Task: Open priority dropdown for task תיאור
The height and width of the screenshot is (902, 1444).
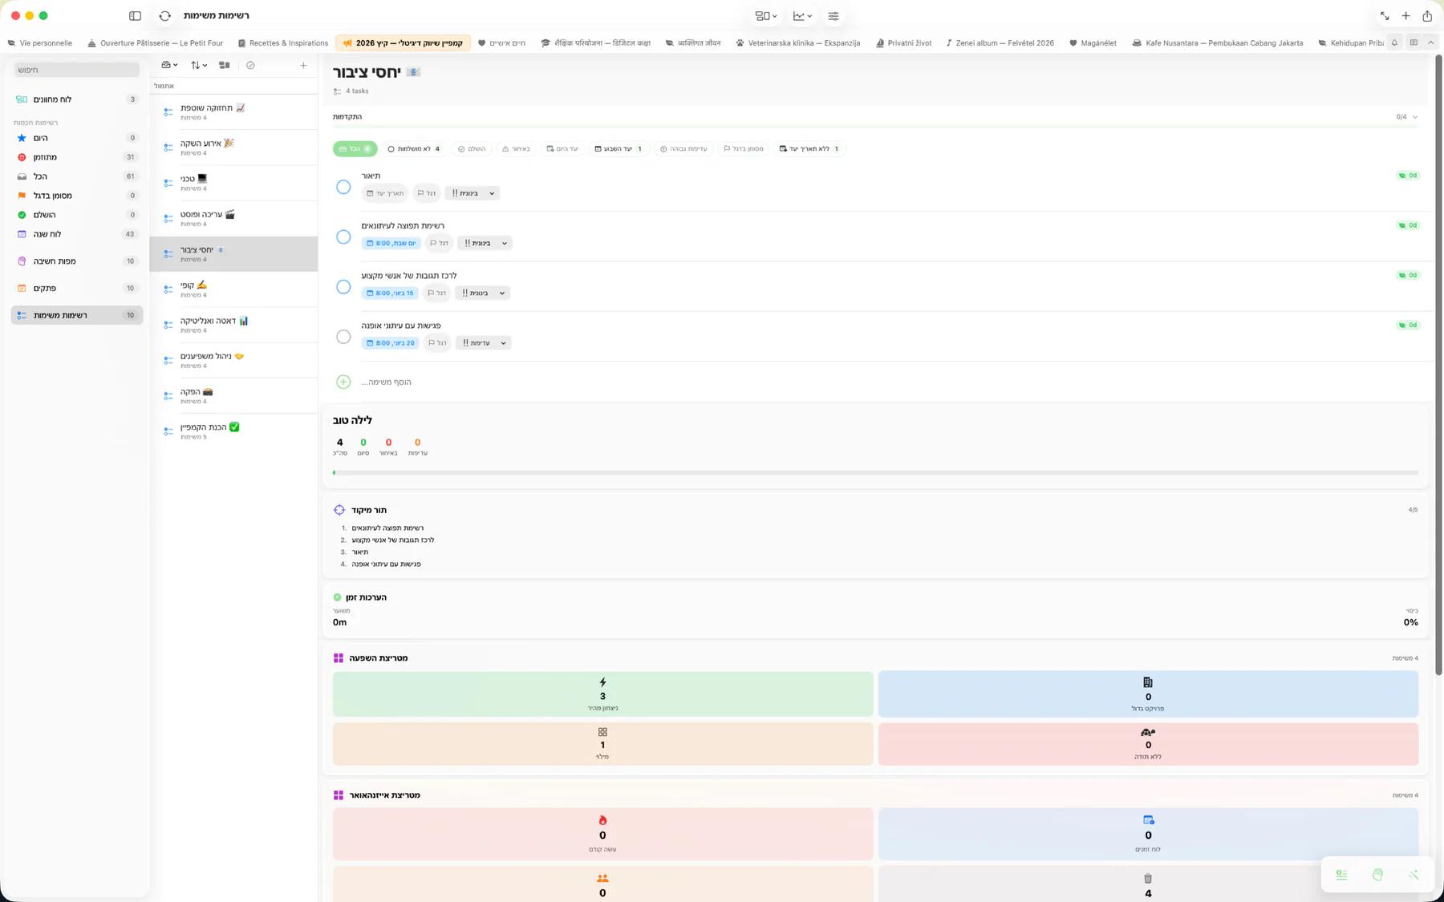Action: click(x=473, y=193)
